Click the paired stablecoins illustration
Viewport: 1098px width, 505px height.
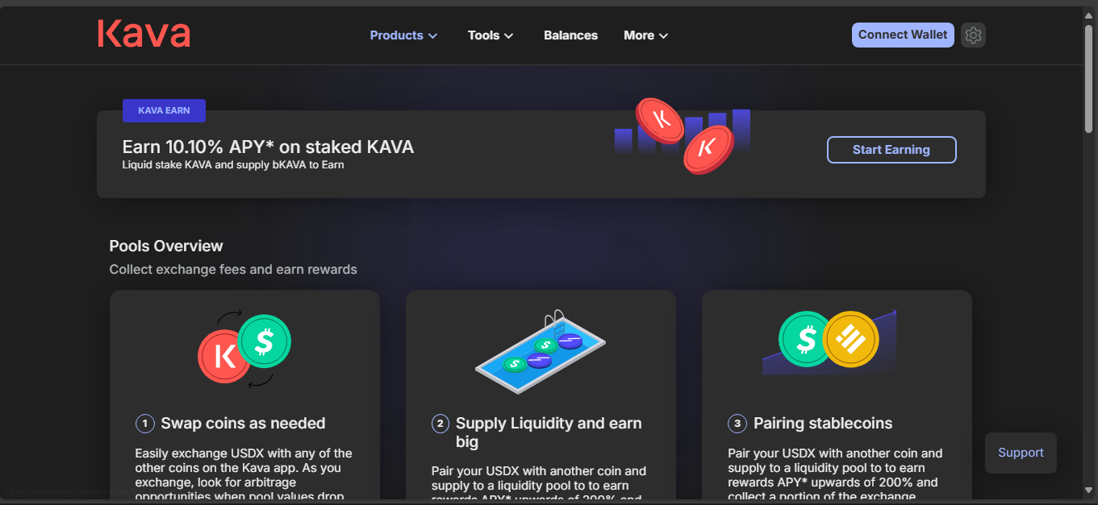tap(829, 341)
